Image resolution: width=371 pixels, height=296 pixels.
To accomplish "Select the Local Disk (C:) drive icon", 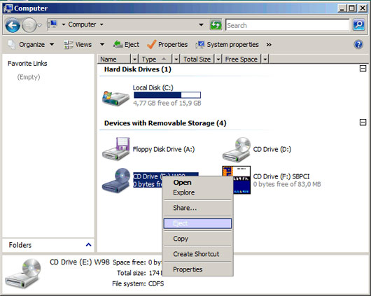I will tap(115, 97).
